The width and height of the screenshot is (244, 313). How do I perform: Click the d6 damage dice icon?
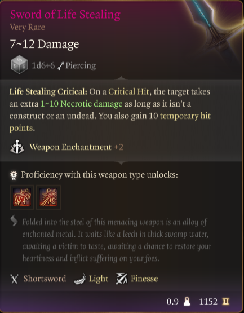19,64
